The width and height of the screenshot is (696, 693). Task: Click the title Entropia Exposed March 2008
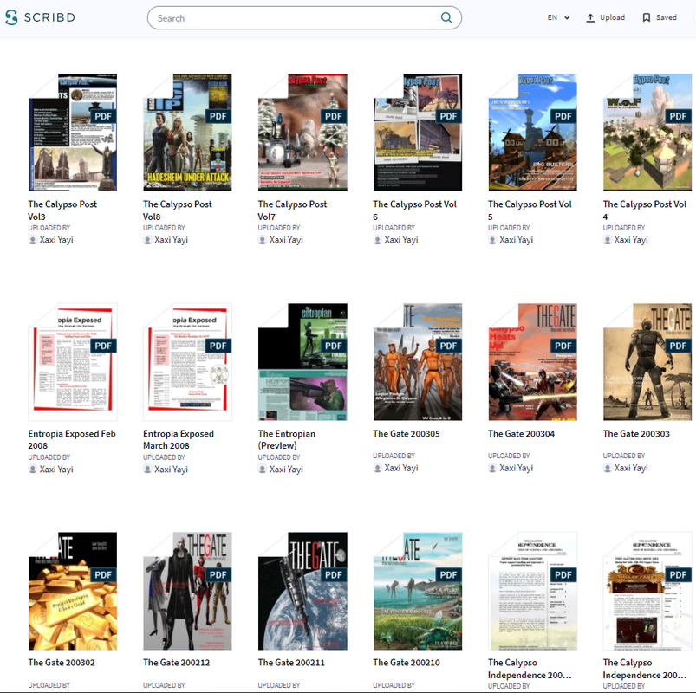pos(179,440)
